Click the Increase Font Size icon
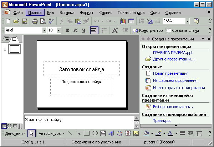214x147 pixels. 115,30
